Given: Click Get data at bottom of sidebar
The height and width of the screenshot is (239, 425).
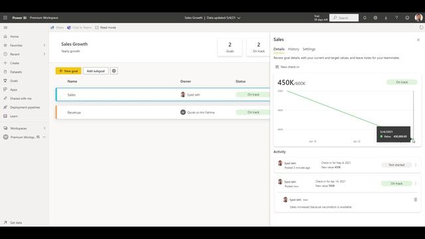Looking at the screenshot, I should 16,223.
